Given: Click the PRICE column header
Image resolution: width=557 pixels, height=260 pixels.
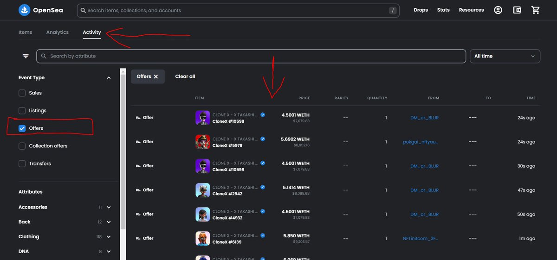Looking at the screenshot, I should 304,98.
